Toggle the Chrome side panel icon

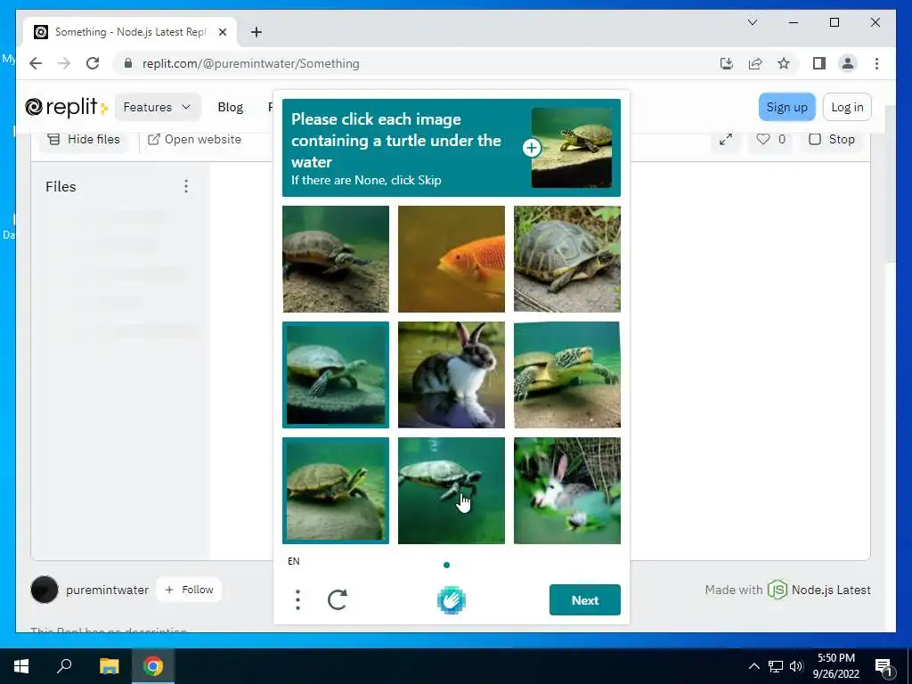point(819,63)
